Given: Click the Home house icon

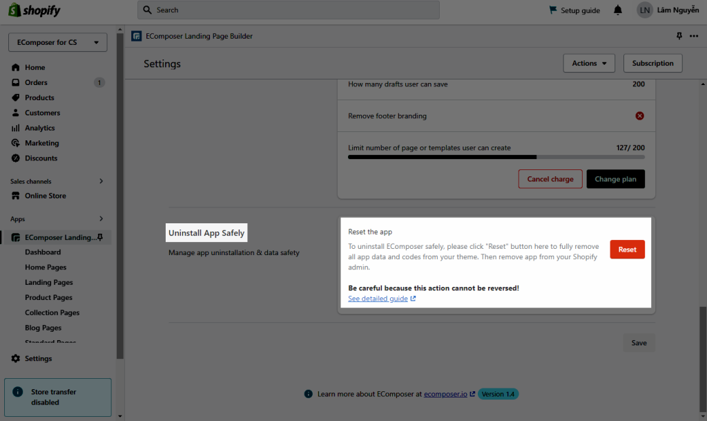Looking at the screenshot, I should click(x=16, y=67).
